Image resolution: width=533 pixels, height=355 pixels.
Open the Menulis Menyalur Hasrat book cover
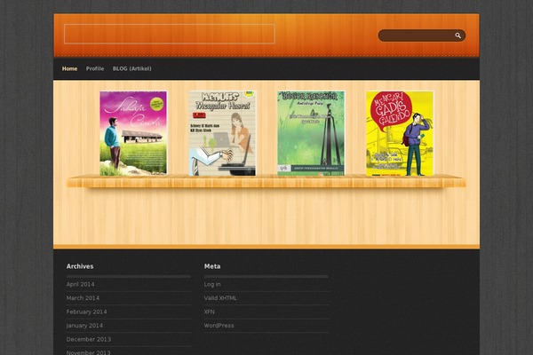pyautogui.click(x=222, y=133)
